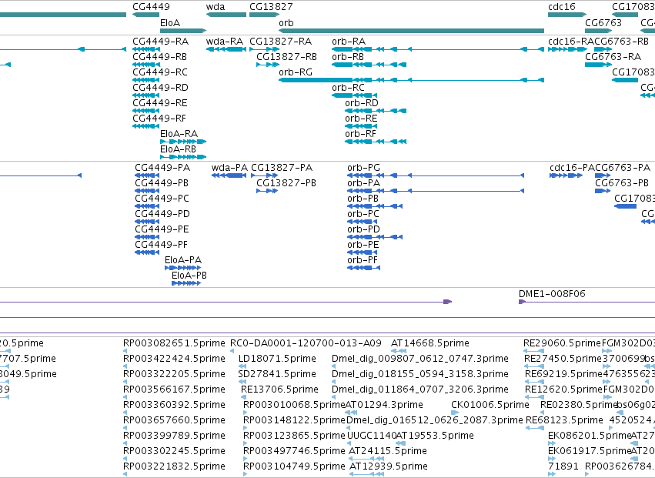The image size is (655, 478).
Task: Open EST RP003497746.5prime
Action: pos(294,451)
